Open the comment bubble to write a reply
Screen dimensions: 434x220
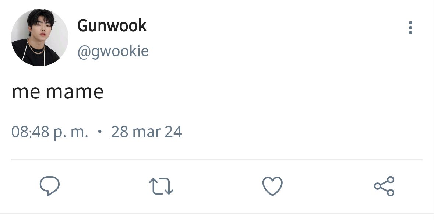tap(50, 186)
